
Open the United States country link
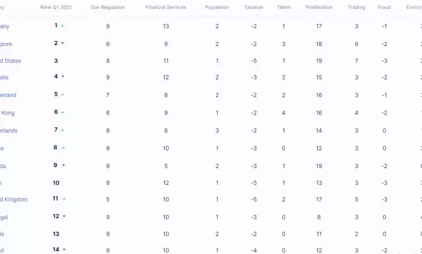(x=10, y=61)
